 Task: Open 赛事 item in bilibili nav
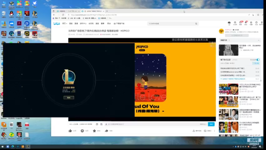pos(102,23)
